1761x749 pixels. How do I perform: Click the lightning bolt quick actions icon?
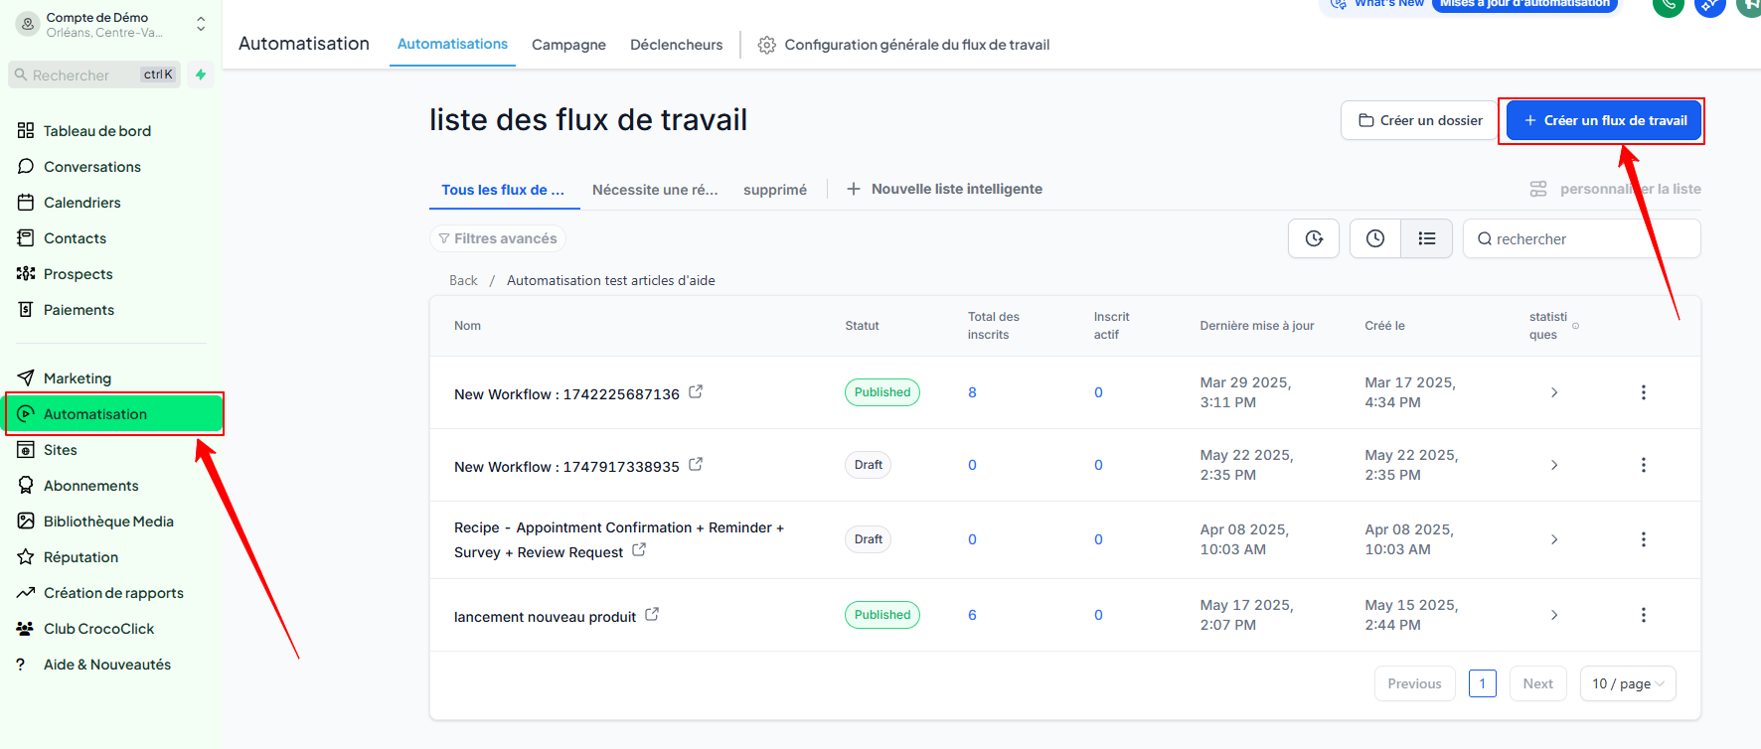[201, 75]
